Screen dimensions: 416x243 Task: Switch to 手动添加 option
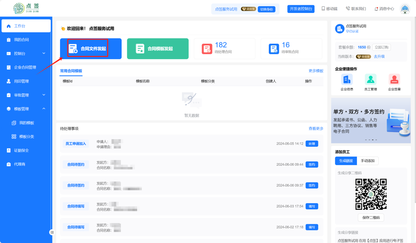368,161
